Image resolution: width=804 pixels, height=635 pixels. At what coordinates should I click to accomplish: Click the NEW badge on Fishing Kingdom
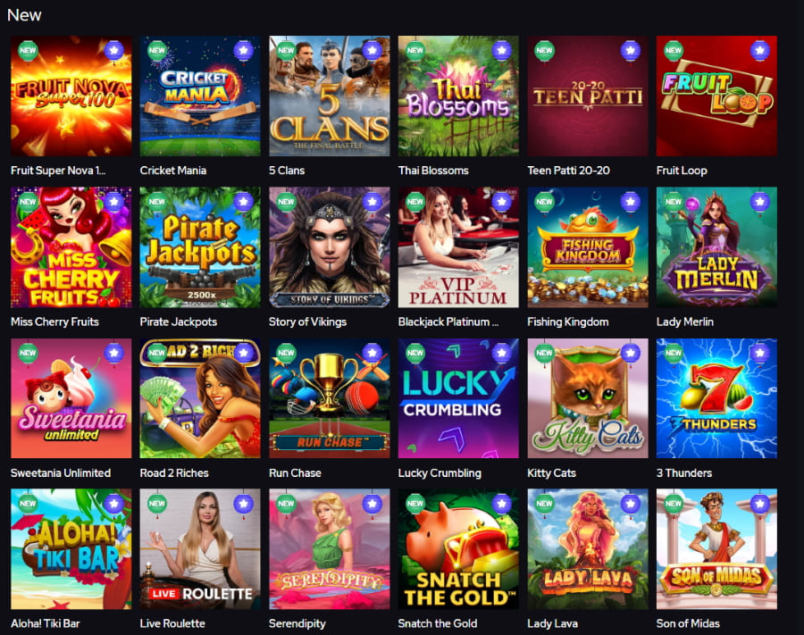[545, 202]
